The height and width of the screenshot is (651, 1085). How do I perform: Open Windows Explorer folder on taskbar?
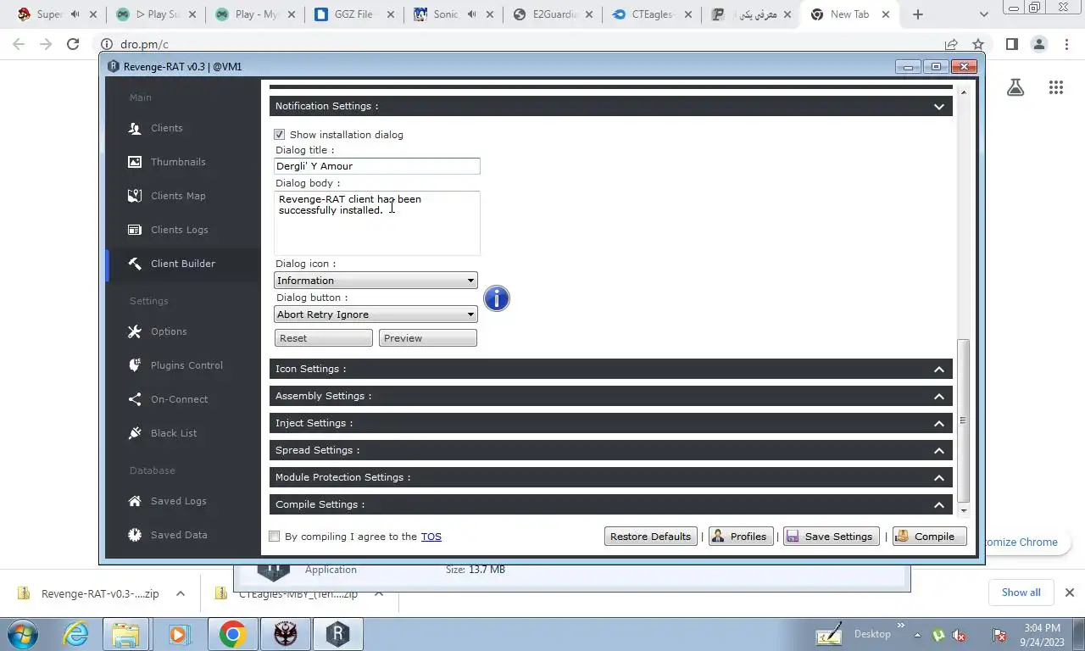click(125, 634)
